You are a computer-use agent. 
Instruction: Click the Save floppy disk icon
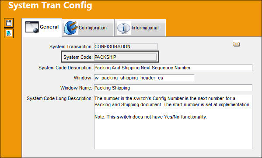[9, 23]
